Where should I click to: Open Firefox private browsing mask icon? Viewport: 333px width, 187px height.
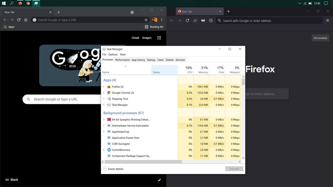(203, 21)
